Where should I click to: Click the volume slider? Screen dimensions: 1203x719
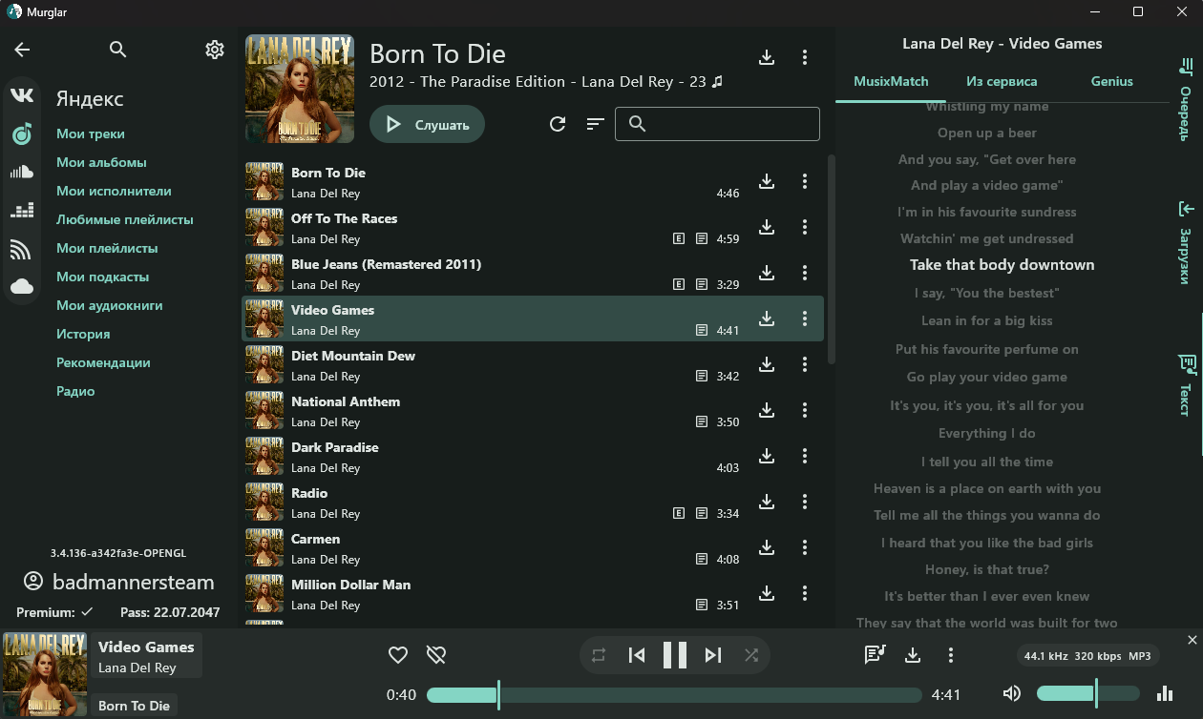(x=1087, y=693)
